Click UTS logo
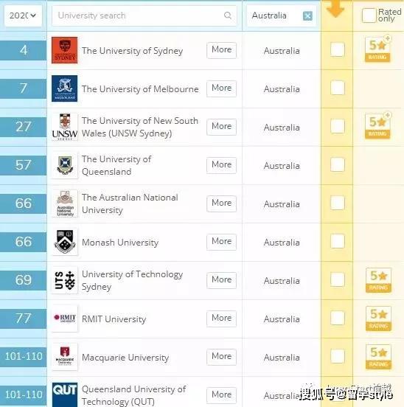 64,280
